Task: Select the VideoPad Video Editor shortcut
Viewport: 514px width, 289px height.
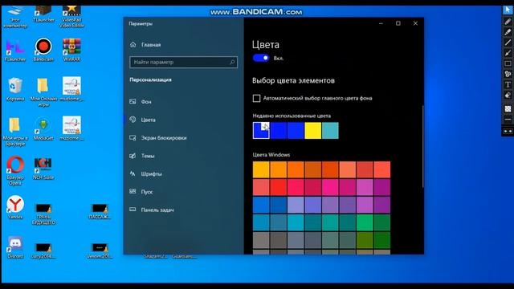Action: coord(71,16)
